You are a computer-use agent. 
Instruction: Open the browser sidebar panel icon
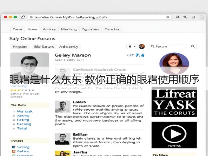click(x=193, y=17)
